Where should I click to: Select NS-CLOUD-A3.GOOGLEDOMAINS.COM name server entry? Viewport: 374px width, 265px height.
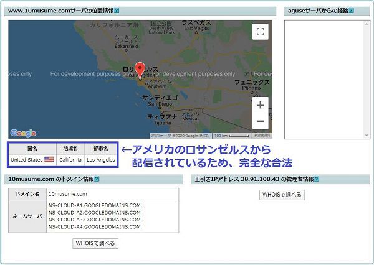coord(95,220)
